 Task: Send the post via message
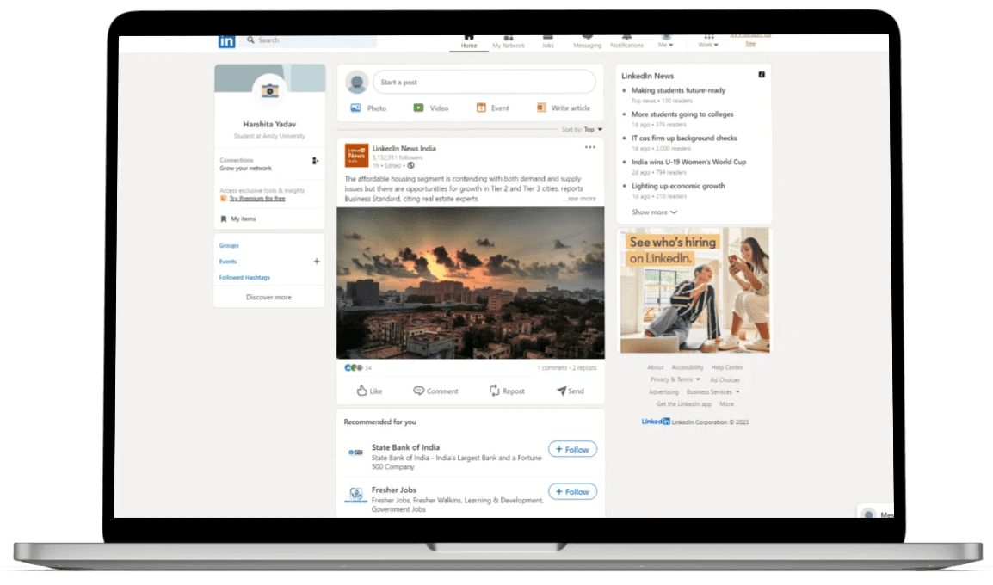570,391
